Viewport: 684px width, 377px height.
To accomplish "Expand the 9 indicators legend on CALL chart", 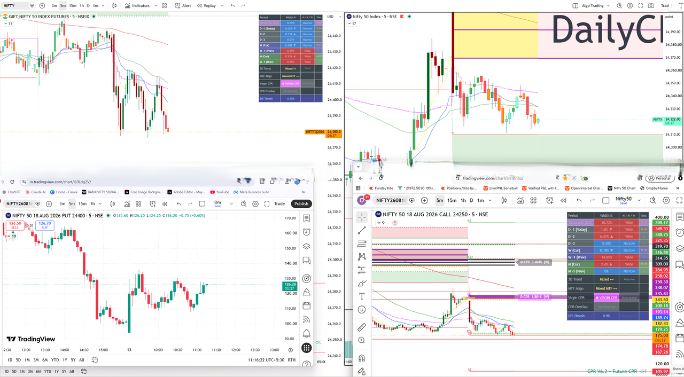I will point(380,223).
